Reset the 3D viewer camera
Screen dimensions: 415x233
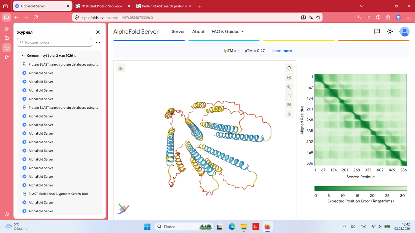pos(289,68)
